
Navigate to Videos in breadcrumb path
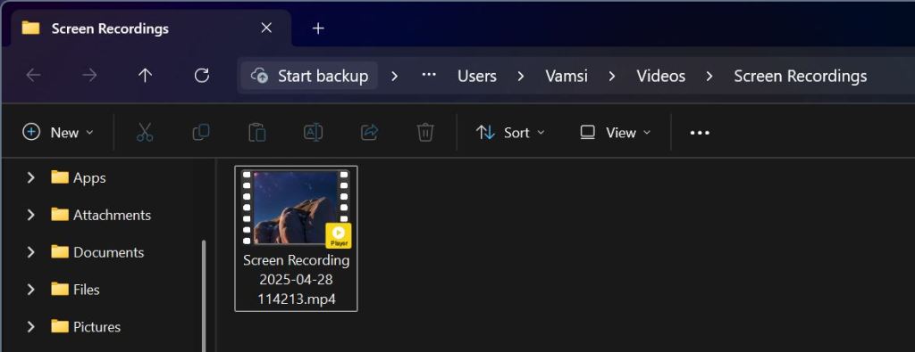[x=660, y=76]
